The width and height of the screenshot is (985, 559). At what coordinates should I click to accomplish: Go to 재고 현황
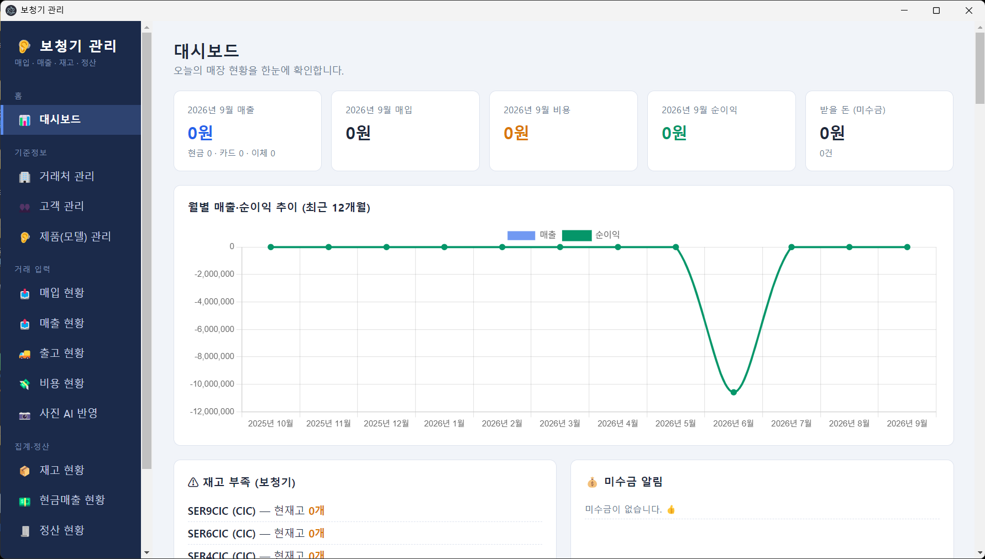point(71,471)
